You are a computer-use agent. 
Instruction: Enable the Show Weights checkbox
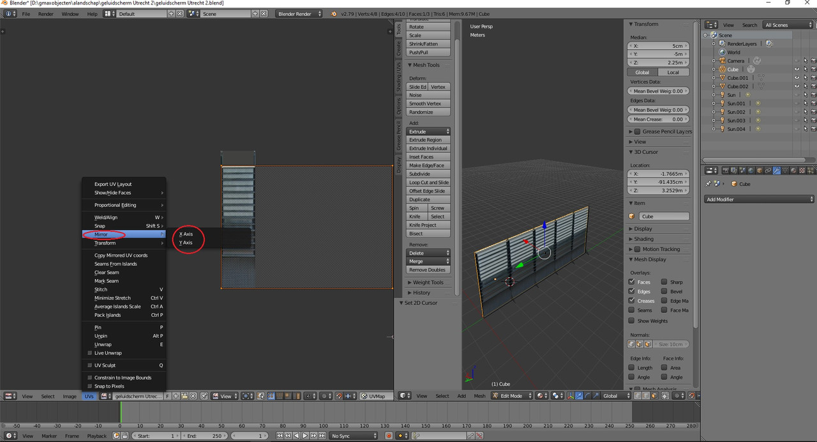tap(632, 321)
